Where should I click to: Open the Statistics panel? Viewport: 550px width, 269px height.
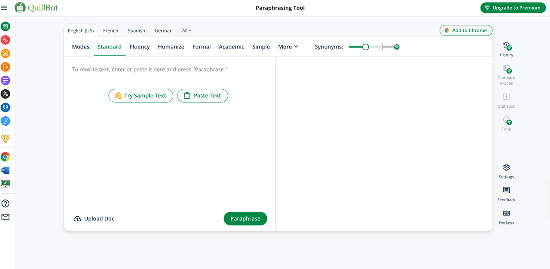click(507, 101)
